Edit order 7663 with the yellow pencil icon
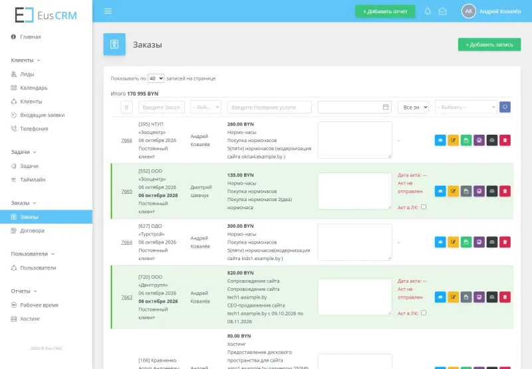The image size is (532, 369). point(453,297)
